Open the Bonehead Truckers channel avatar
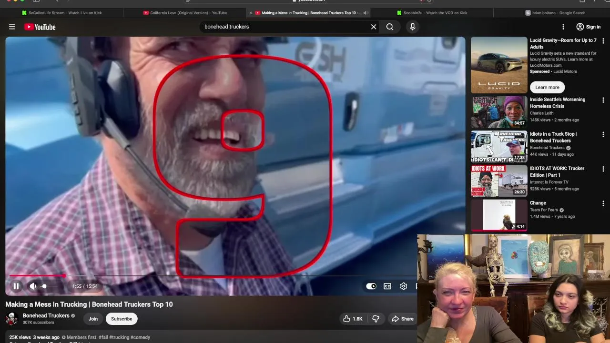The width and height of the screenshot is (610, 343). coord(12,319)
